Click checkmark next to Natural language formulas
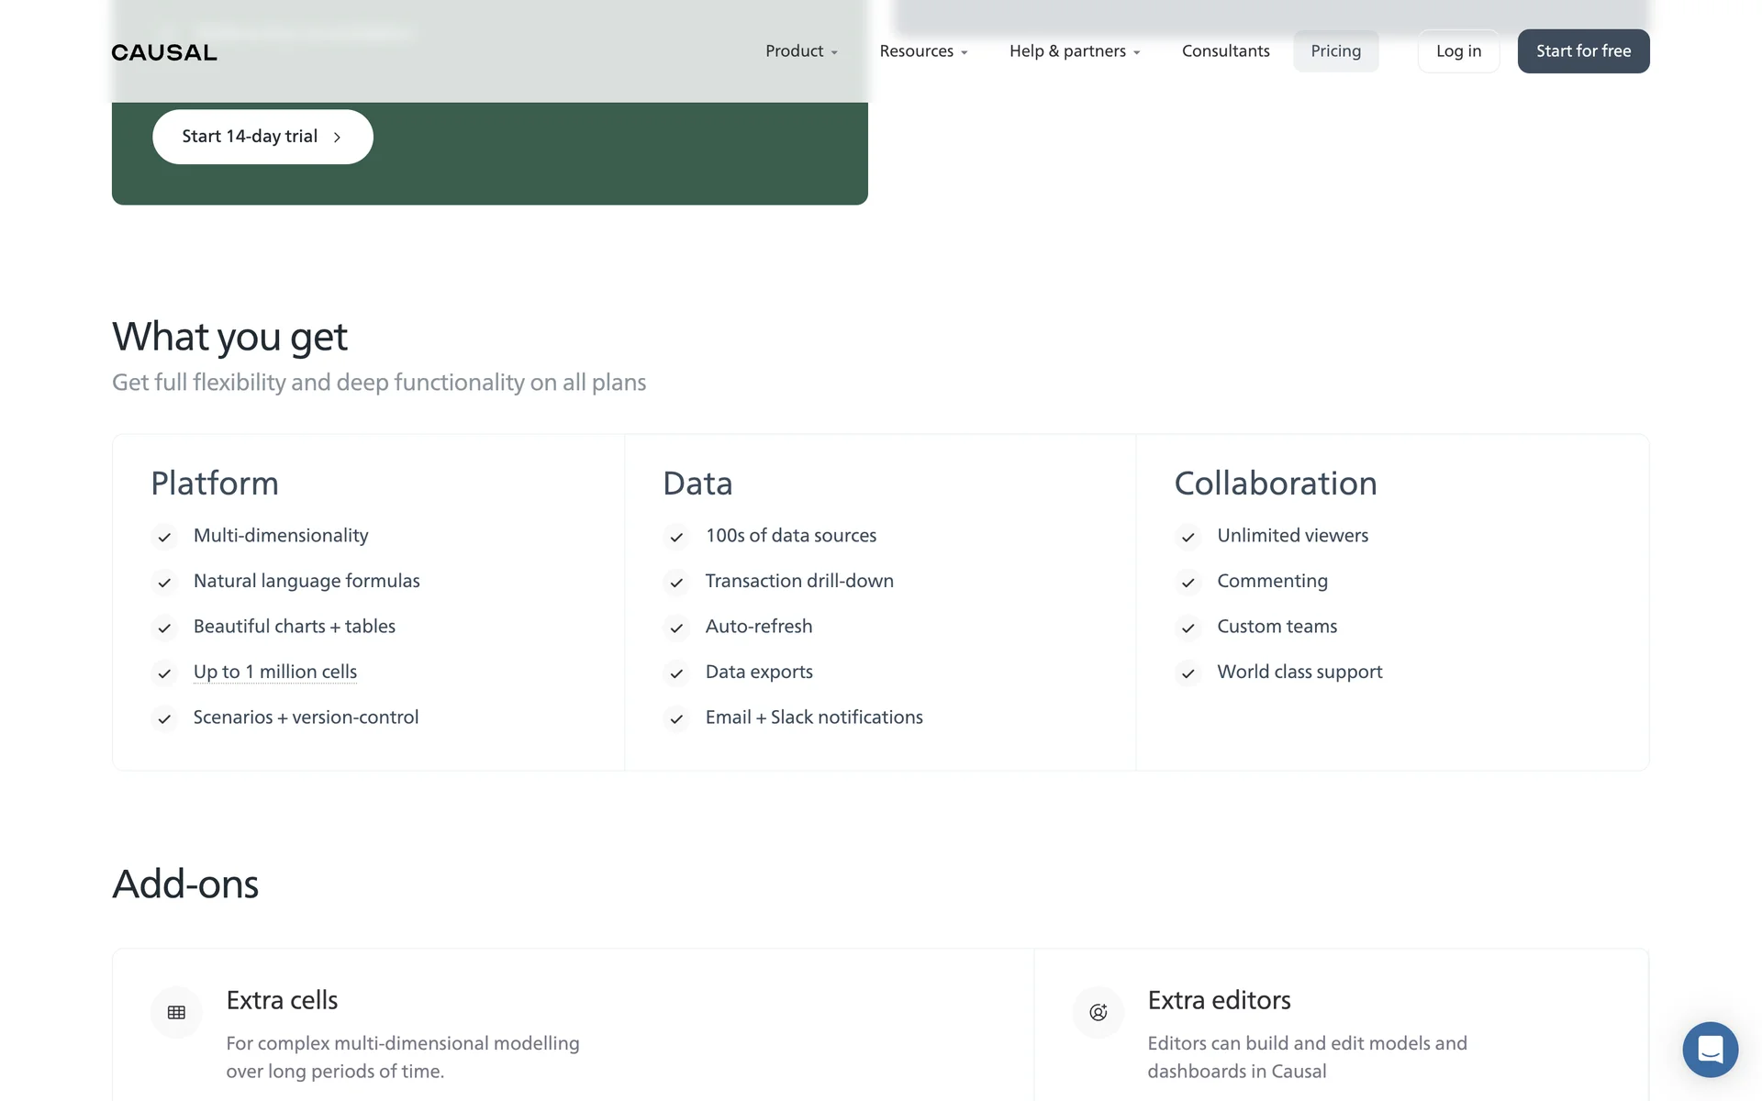Screen dimensions: 1762x1101 [x=164, y=583]
